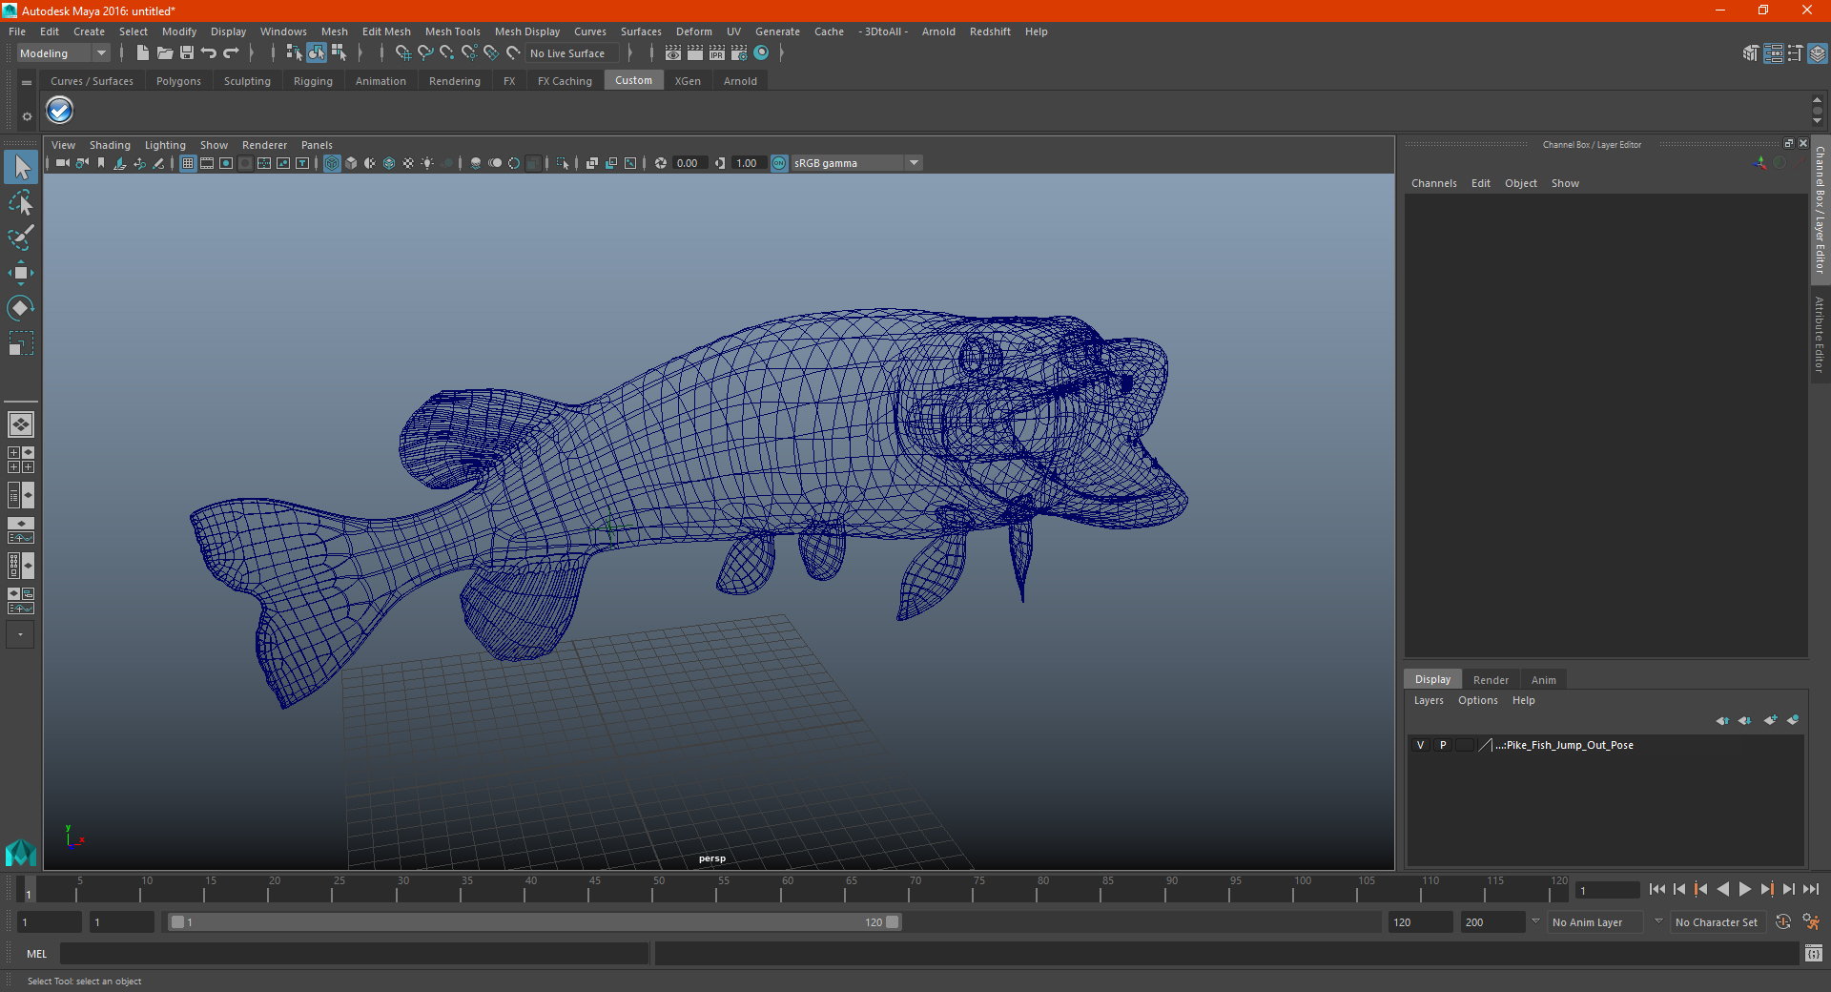Open the Script Editor icon
This screenshot has width=1831, height=992.
pos(1814,953)
